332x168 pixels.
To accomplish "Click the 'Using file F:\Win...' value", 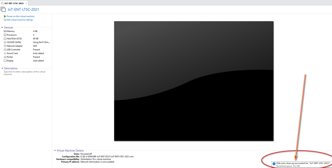I will click(x=41, y=42).
